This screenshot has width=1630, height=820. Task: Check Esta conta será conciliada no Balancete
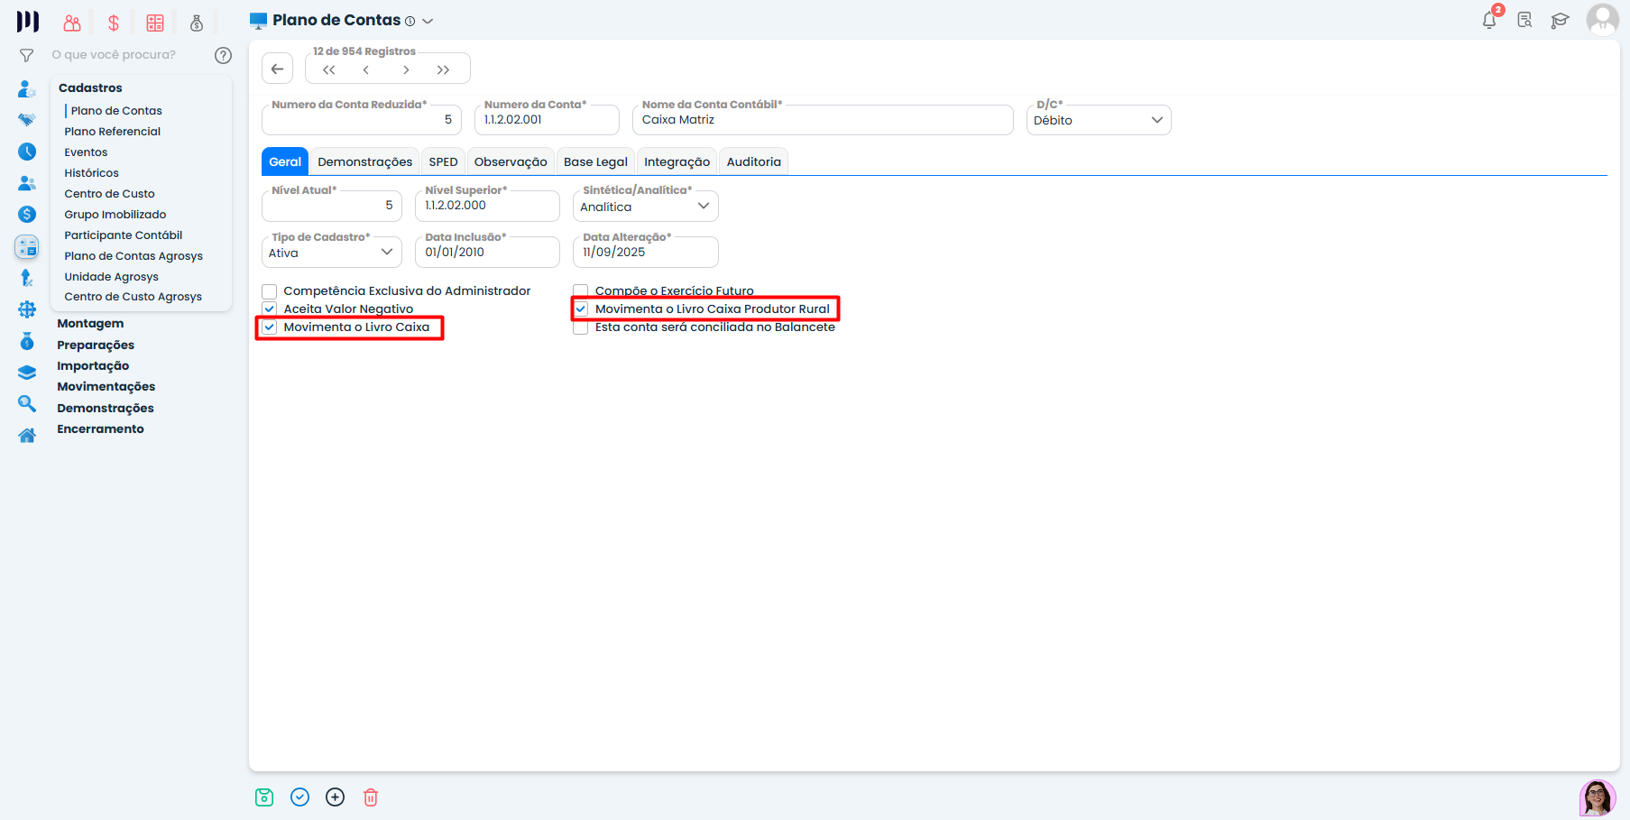click(x=581, y=328)
